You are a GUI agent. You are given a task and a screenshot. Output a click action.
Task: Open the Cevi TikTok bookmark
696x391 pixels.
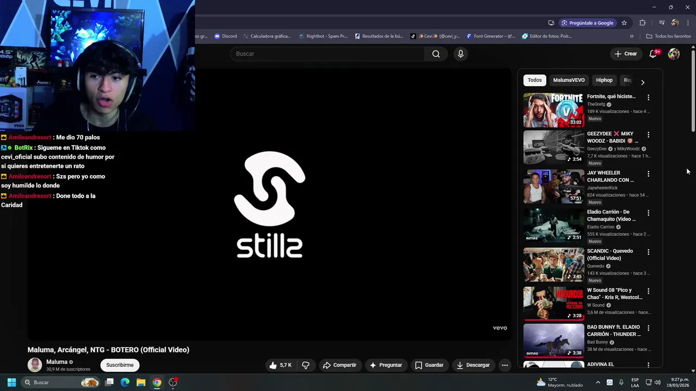[435, 36]
